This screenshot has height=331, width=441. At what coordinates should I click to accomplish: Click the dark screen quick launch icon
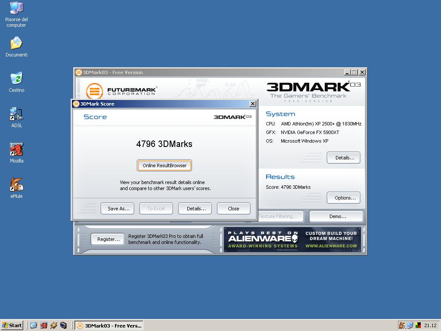click(64, 325)
